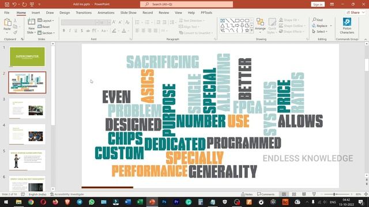Click Replace in the Editing group
369x207 pixels.
[x=320, y=26]
